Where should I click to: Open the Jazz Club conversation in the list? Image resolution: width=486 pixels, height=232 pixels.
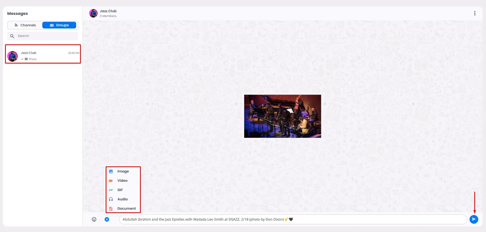[x=43, y=54]
